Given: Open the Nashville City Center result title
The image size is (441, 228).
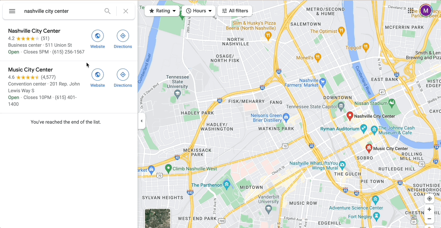Looking at the screenshot, I should tap(34, 31).
